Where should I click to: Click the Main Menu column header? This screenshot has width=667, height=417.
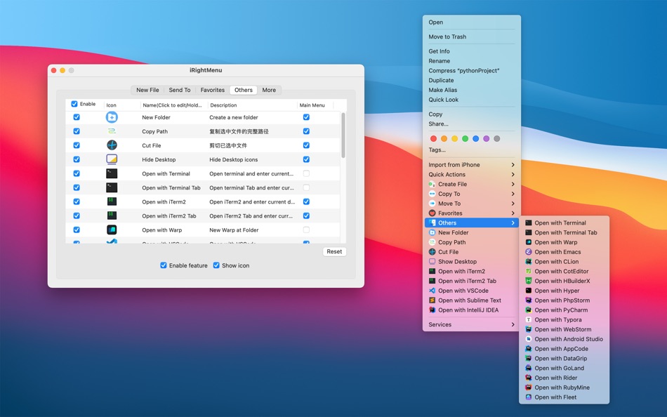[x=315, y=105]
